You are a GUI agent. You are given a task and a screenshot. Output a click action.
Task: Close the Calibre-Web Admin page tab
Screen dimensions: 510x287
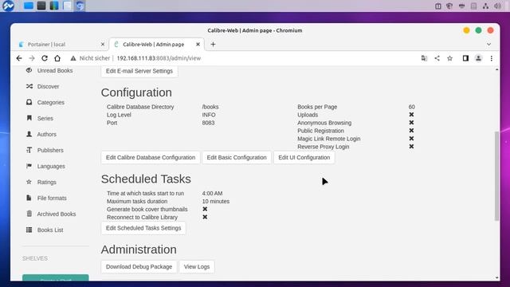(198, 45)
